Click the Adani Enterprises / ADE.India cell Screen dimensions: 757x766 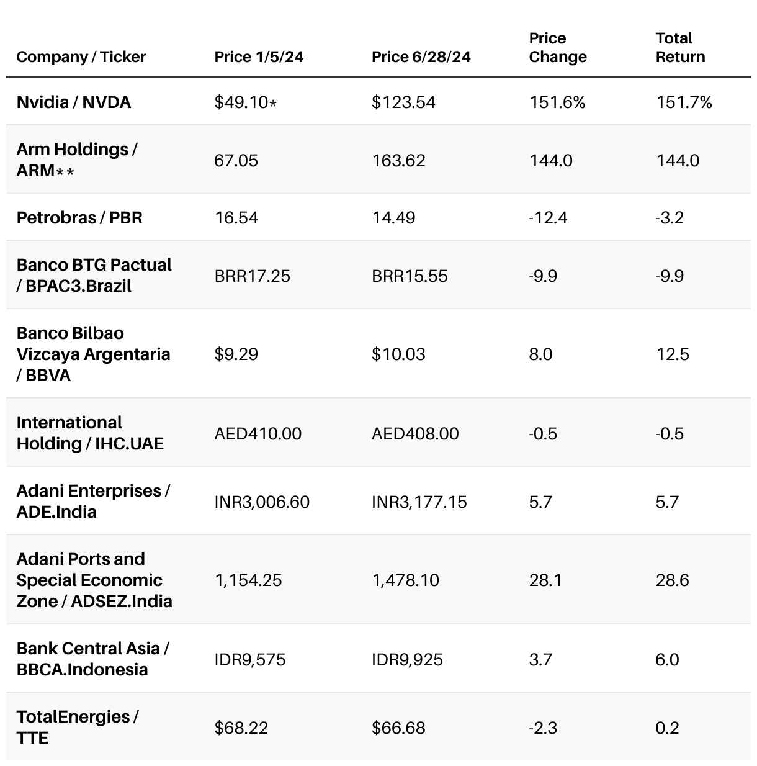pos(93,501)
